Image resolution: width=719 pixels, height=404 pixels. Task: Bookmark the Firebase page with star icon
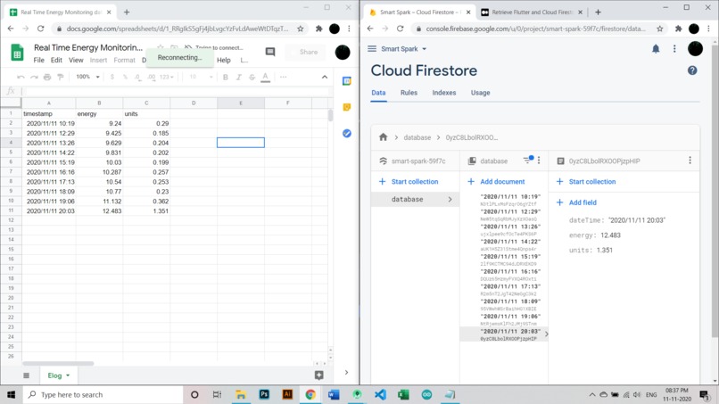[660, 29]
